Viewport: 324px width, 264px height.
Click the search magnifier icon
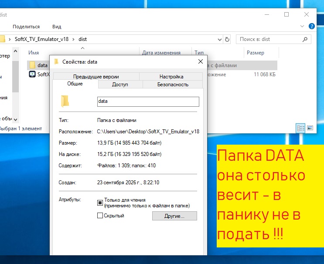(x=305, y=39)
